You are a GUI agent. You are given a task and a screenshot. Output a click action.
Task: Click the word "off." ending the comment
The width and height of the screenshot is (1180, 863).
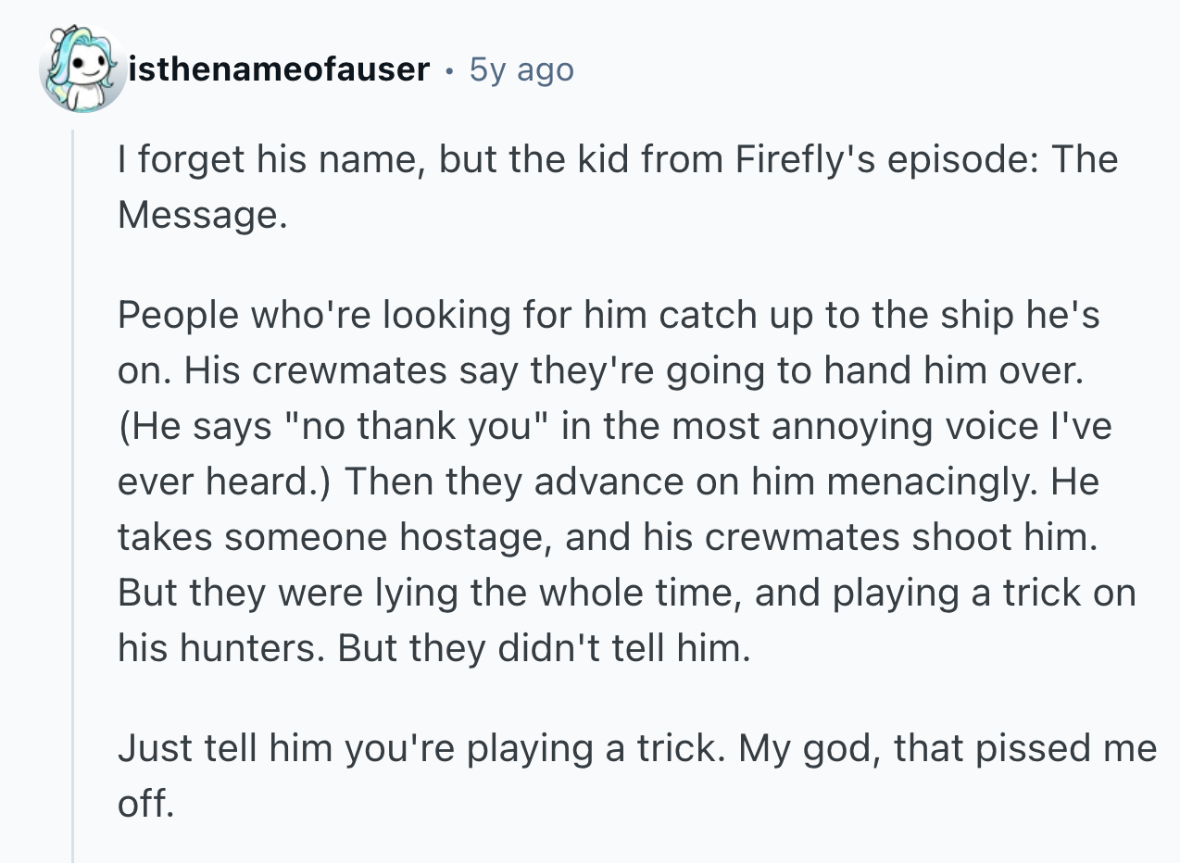point(144,804)
